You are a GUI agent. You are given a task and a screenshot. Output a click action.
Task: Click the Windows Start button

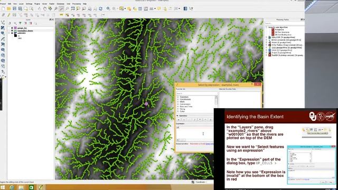[x=3, y=187]
